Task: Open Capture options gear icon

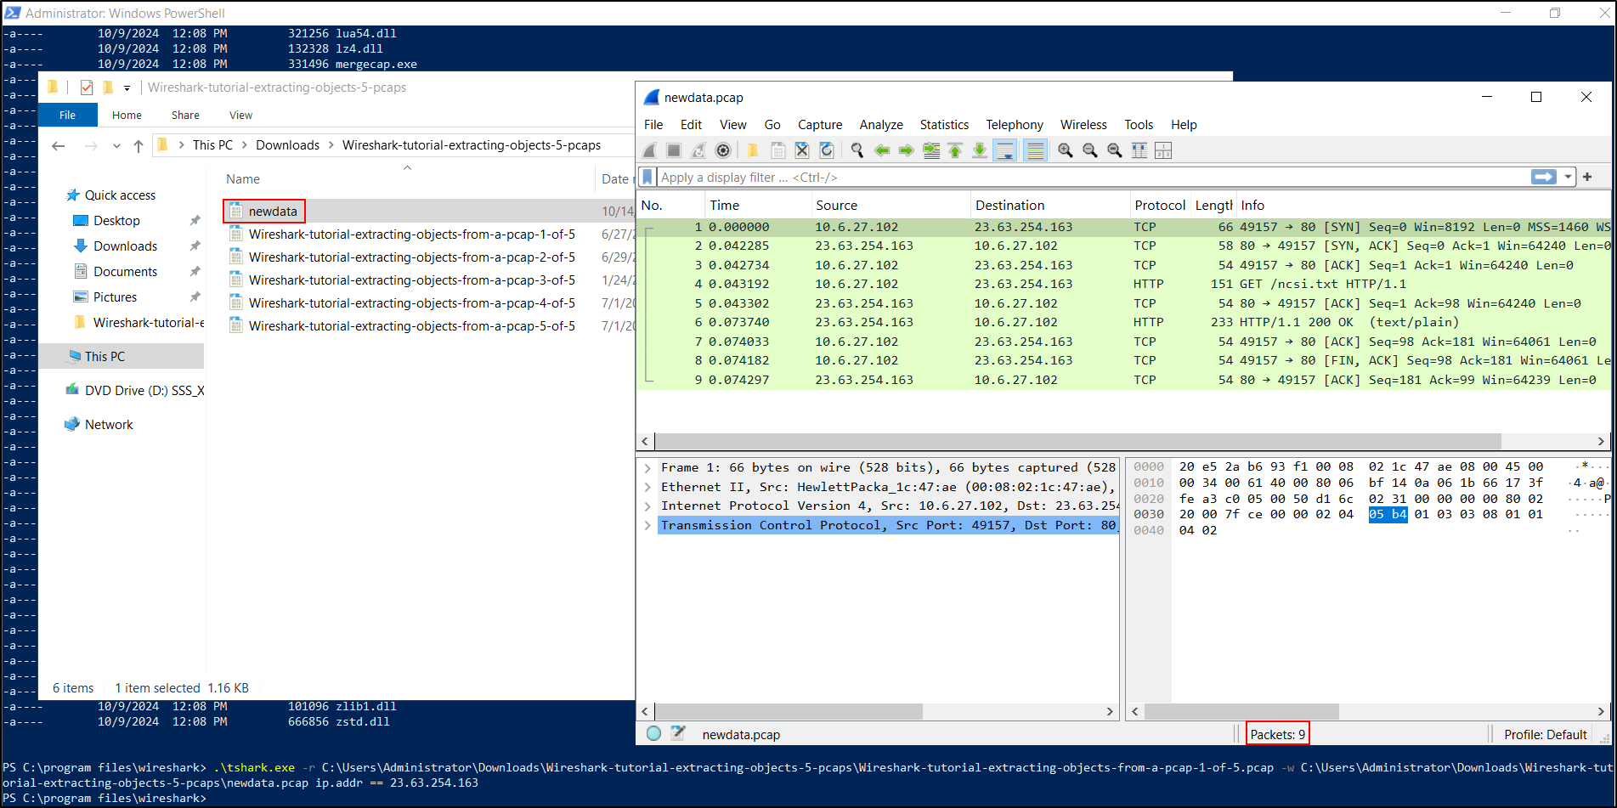Action: pyautogui.click(x=723, y=150)
